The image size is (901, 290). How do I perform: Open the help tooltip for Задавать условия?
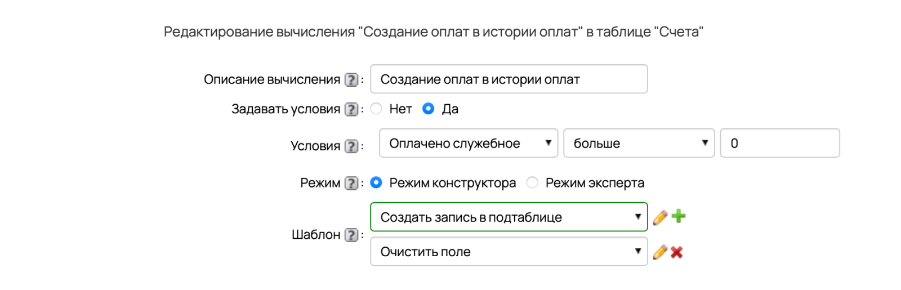coord(351,109)
